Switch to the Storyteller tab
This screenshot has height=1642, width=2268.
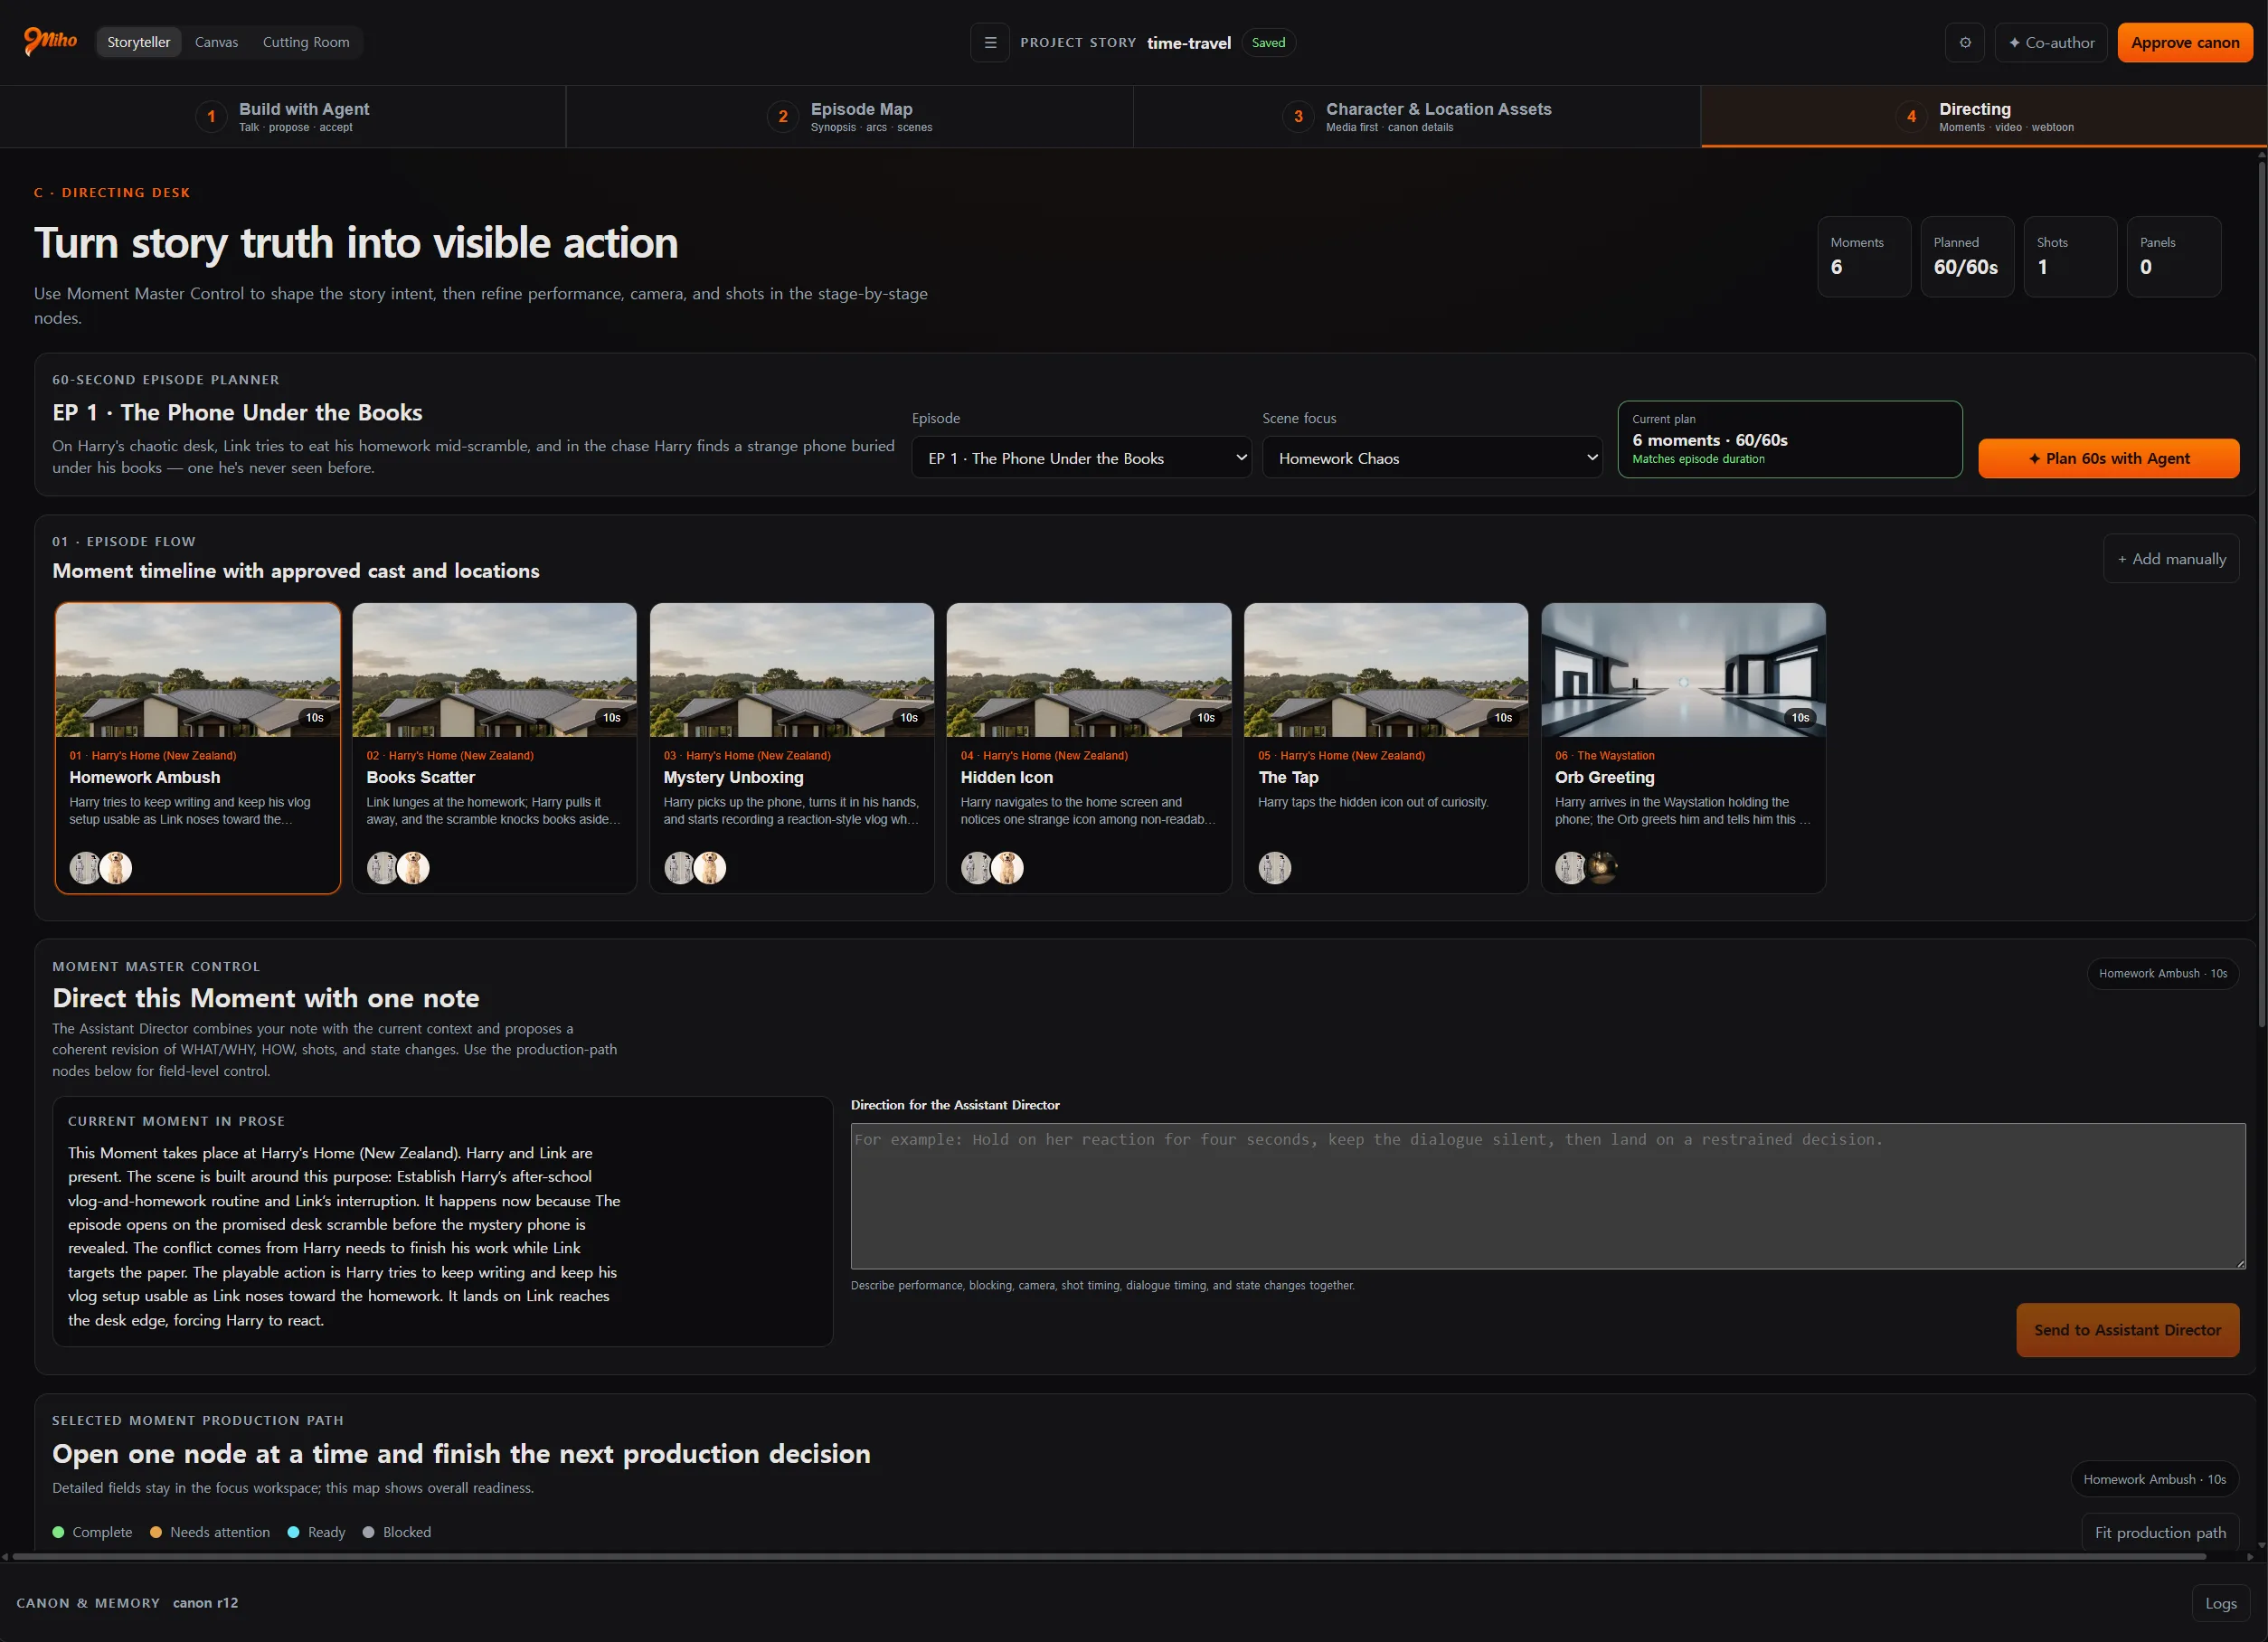(x=138, y=42)
